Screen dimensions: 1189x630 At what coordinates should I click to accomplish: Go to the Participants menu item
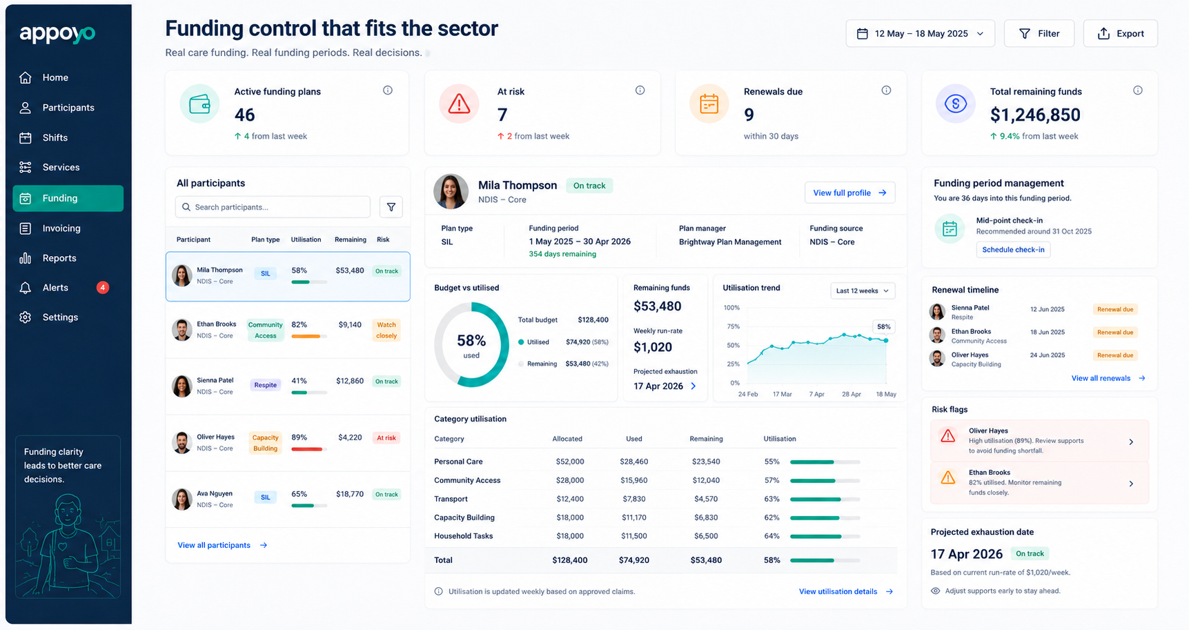point(68,108)
